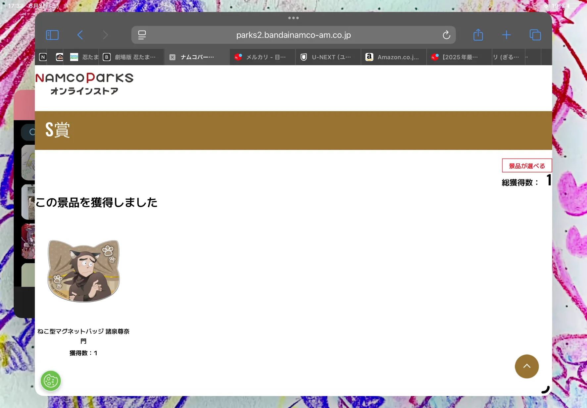Select the pinned N tab
This screenshot has height=408, width=587.
point(43,57)
